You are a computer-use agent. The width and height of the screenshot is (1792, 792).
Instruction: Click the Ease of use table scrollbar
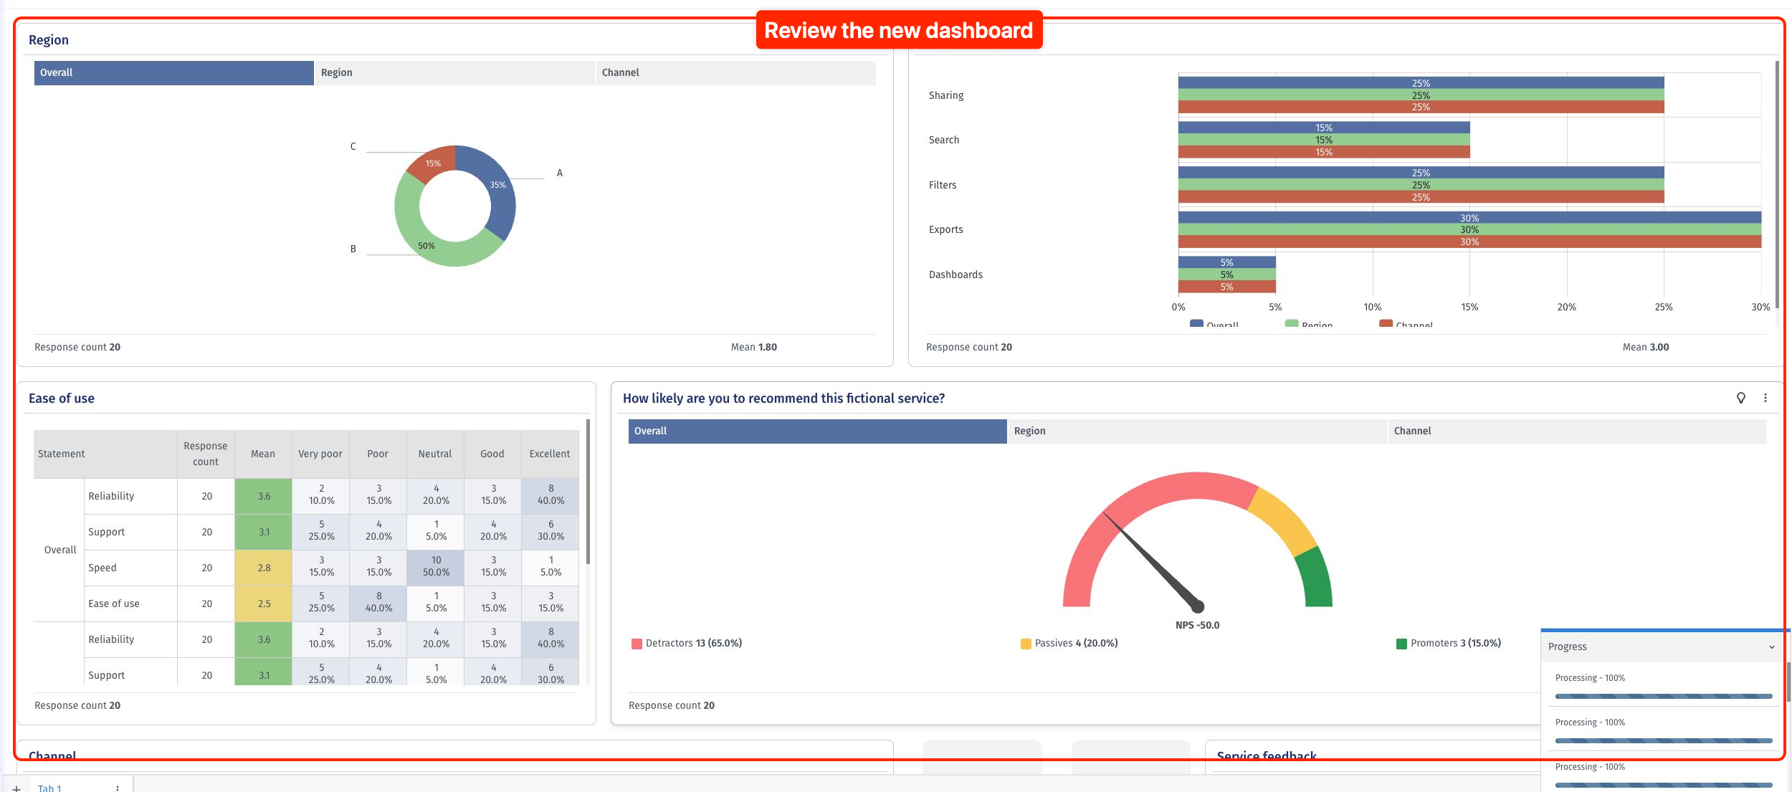pyautogui.click(x=588, y=492)
